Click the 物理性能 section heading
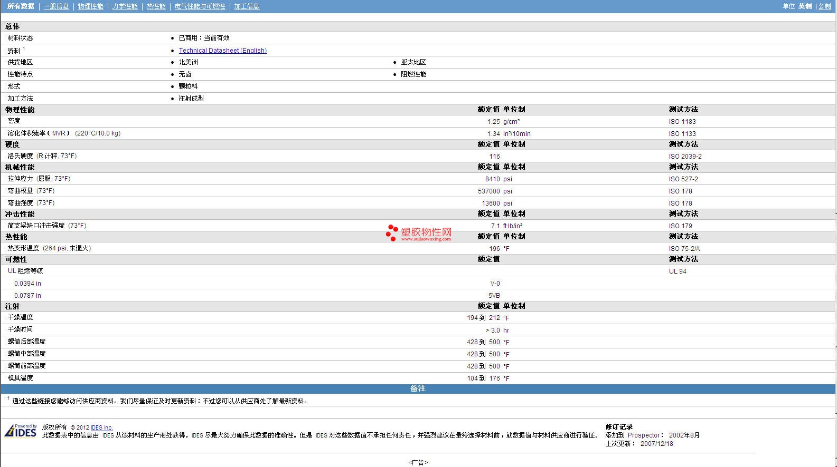837x467 pixels. [20, 110]
